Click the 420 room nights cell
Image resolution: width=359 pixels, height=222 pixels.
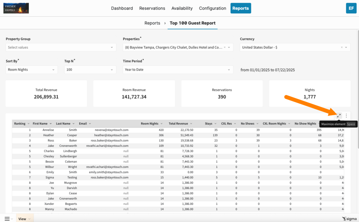(161, 130)
